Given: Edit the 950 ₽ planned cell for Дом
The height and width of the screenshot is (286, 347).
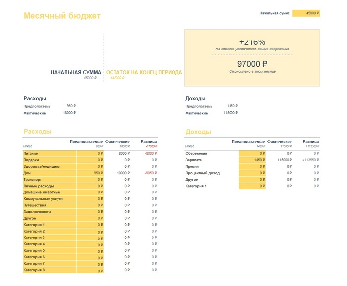Looking at the screenshot, I should [90, 173].
